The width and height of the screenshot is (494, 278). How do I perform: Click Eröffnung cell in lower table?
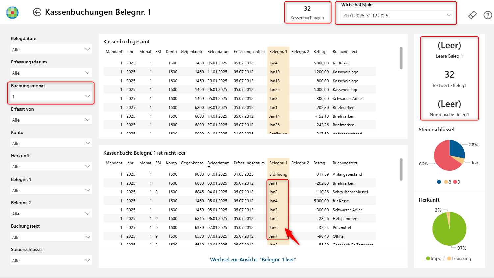pyautogui.click(x=278, y=174)
